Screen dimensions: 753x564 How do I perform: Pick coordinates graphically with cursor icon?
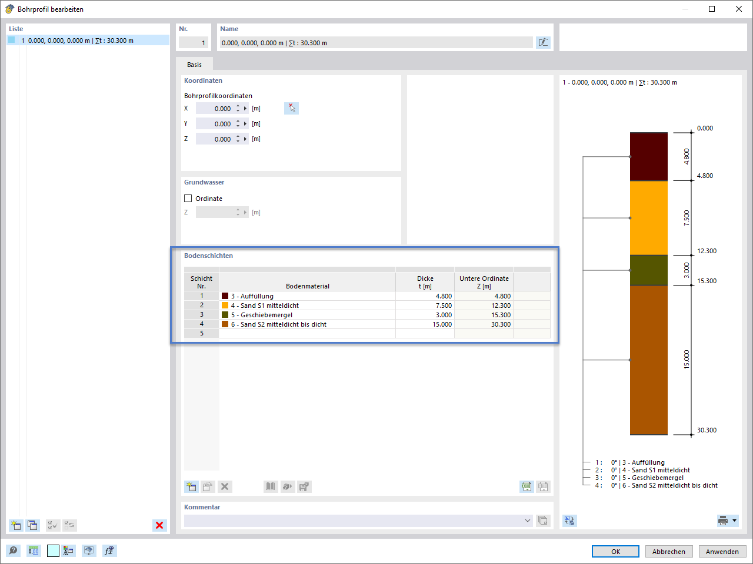291,108
